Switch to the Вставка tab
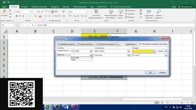196x110 pixels. pyautogui.click(x=24, y=7)
